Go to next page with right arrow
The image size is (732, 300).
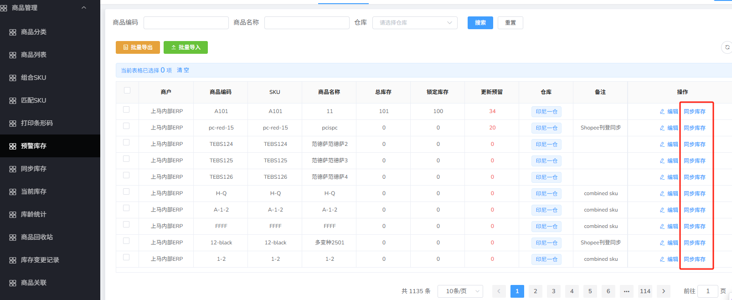pos(664,291)
